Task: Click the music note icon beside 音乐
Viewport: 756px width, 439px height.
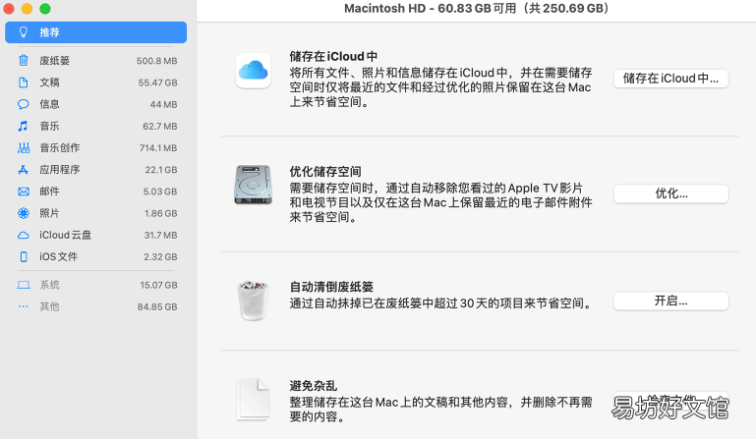Action: coord(24,126)
